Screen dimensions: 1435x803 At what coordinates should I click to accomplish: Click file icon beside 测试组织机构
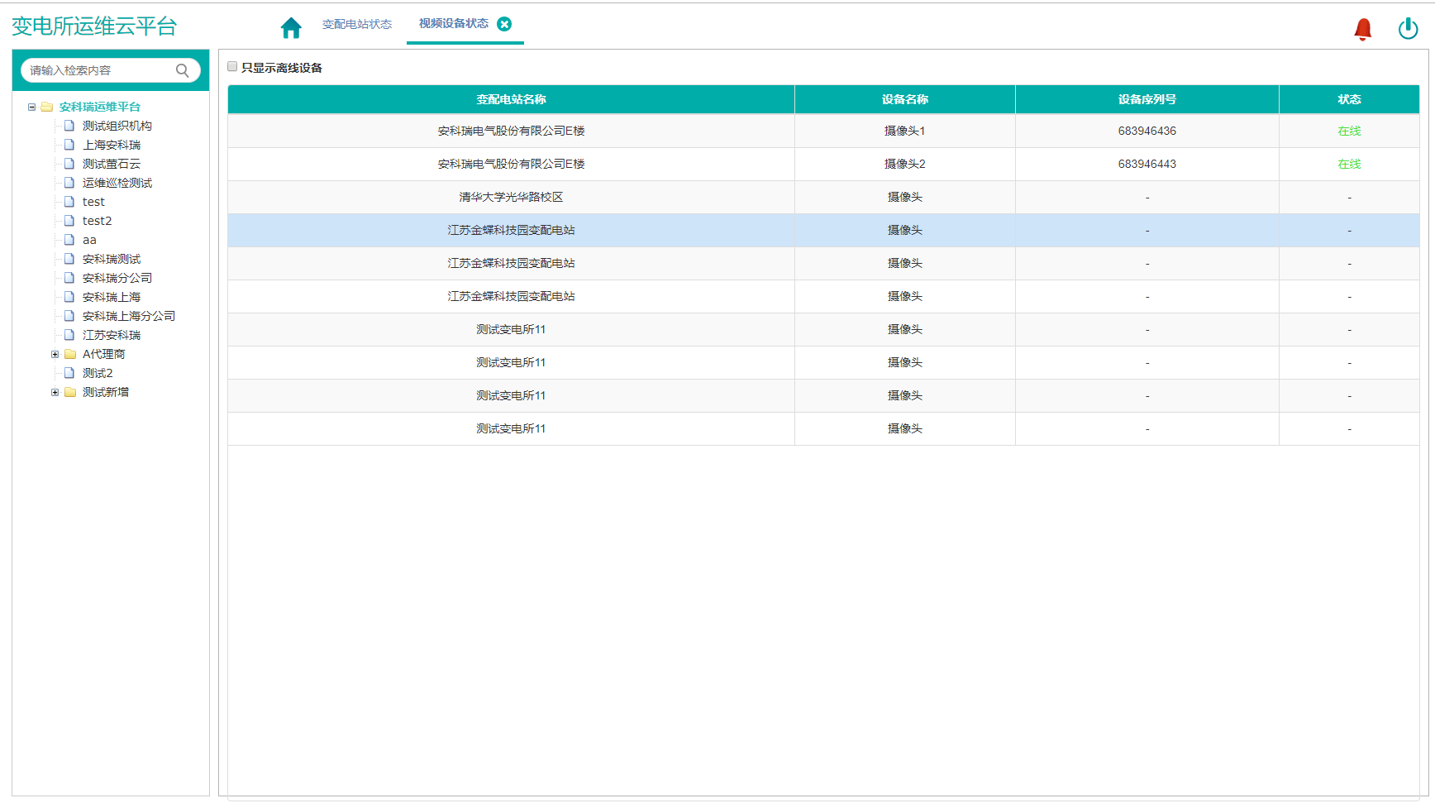click(x=69, y=126)
